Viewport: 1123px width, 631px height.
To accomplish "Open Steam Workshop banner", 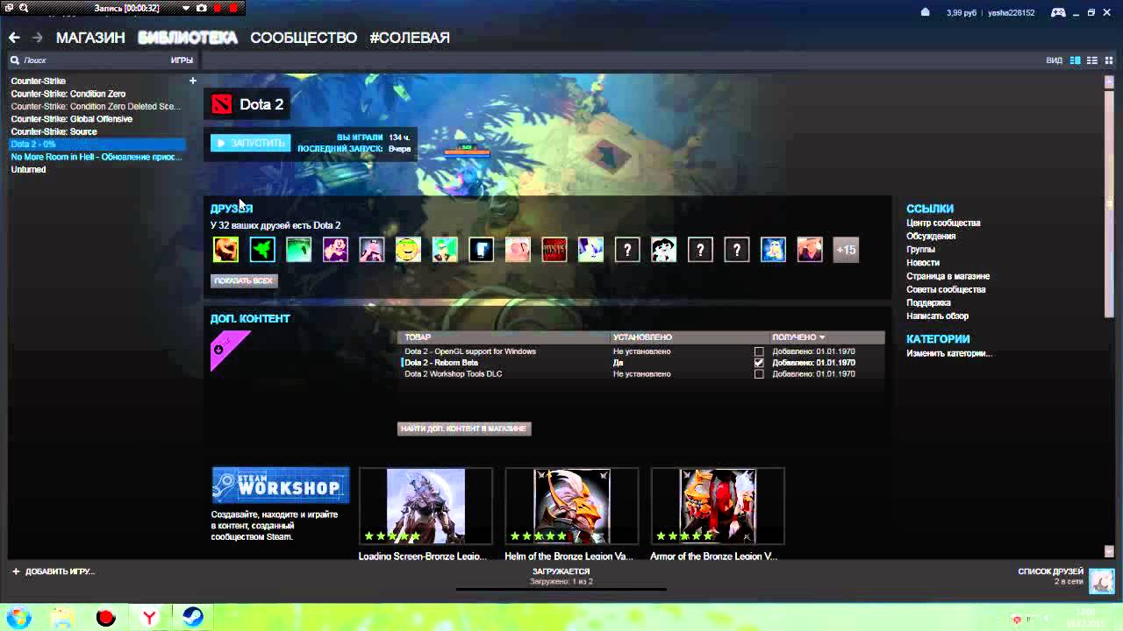I will click(x=281, y=486).
